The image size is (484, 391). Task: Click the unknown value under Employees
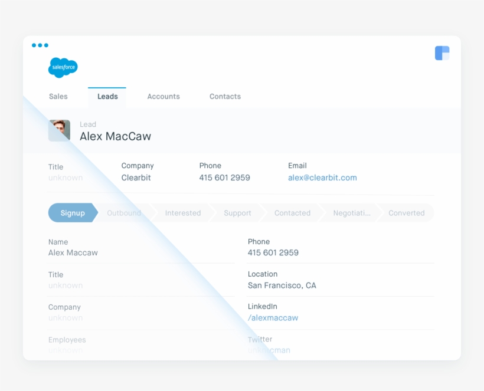[66, 350]
